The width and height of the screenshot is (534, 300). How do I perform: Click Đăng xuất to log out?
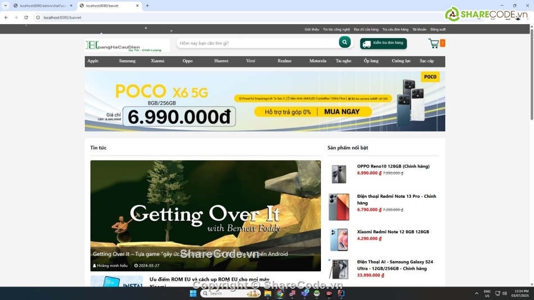pos(438,29)
